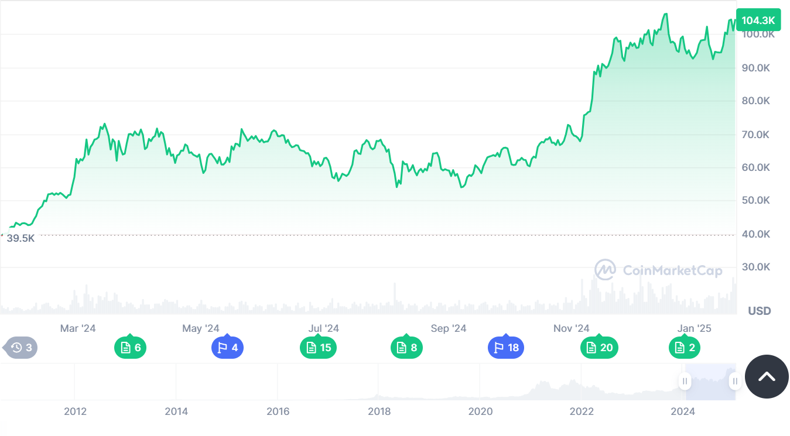Screen dimensions: 790x436
Task: Click the highlighted blue range window in navigator
Action: pyautogui.click(x=709, y=382)
